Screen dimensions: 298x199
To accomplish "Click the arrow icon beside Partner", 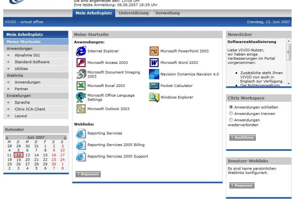I will click(x=8, y=89).
